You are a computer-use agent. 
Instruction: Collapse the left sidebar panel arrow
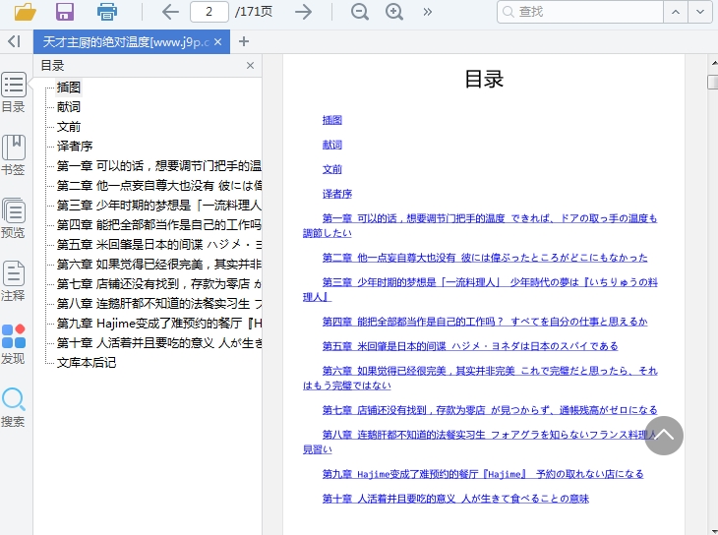pos(14,41)
